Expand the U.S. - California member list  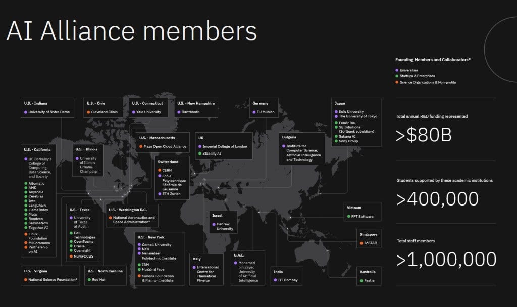37,149
